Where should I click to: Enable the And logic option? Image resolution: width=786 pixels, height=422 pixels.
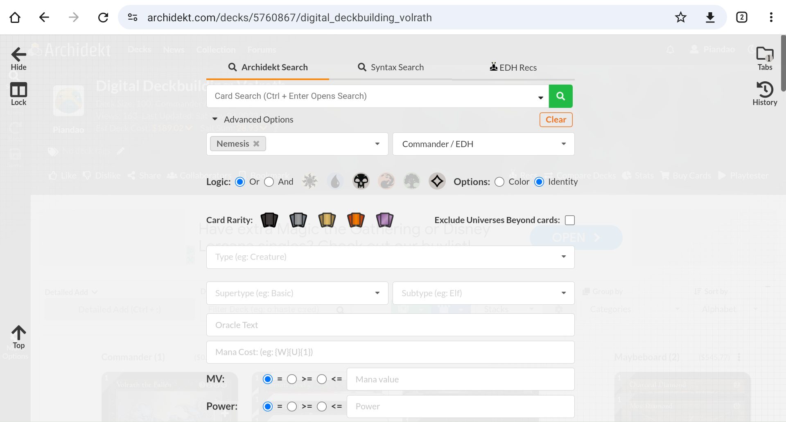[x=269, y=182]
